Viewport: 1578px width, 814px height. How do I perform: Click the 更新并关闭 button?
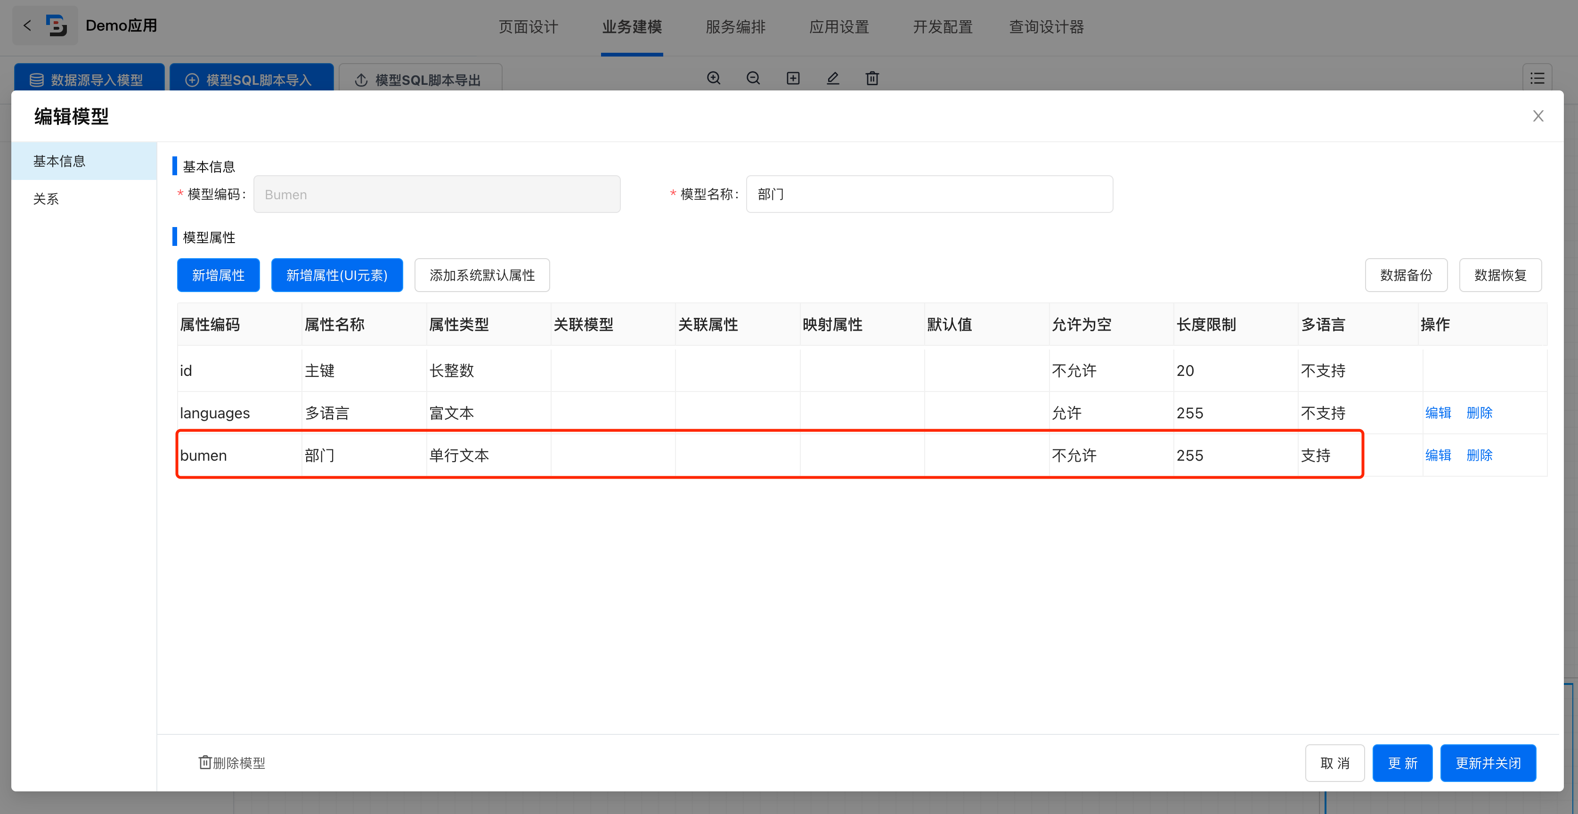pyautogui.click(x=1488, y=763)
